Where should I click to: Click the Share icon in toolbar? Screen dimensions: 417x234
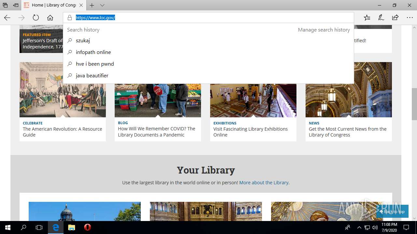click(x=395, y=18)
